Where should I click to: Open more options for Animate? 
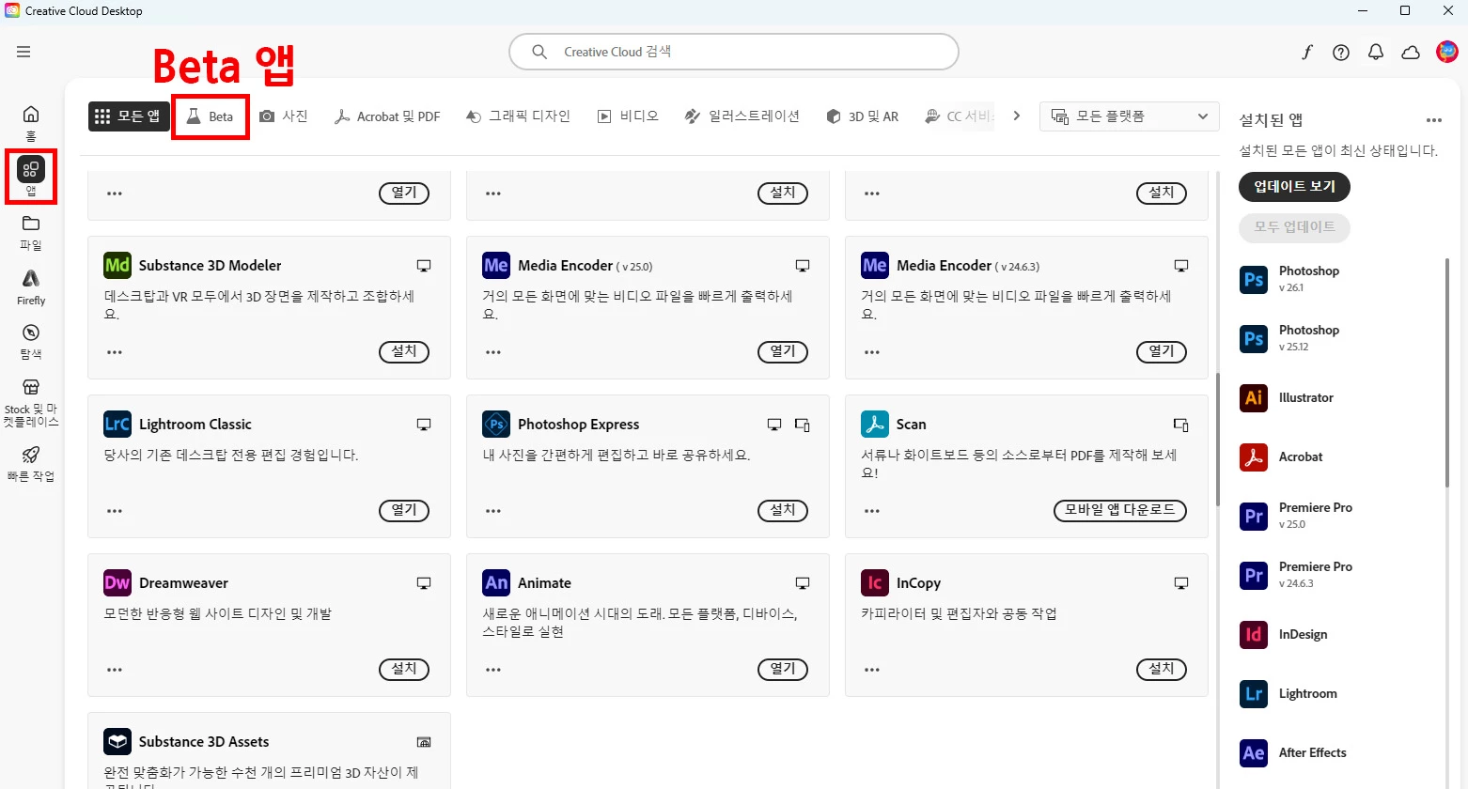click(493, 670)
